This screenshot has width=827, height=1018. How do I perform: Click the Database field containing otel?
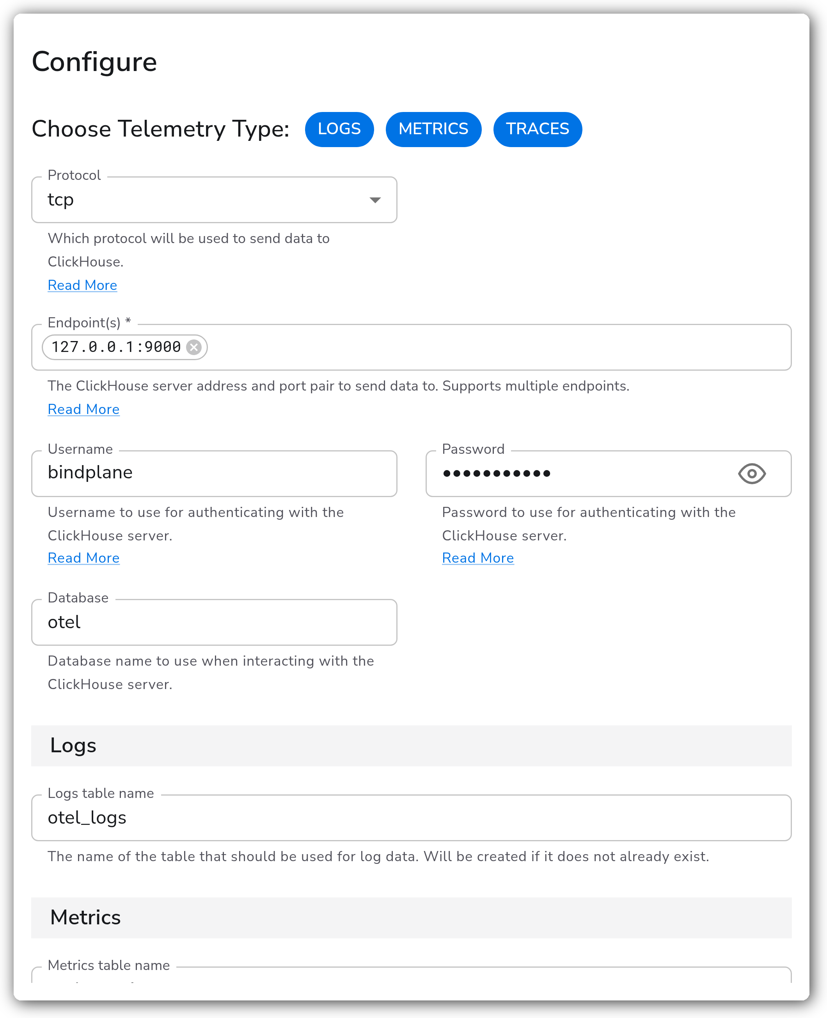point(215,622)
